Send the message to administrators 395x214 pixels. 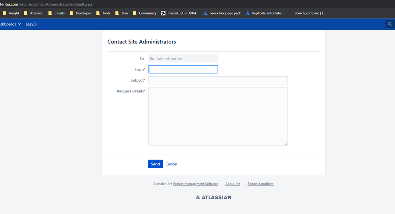pyautogui.click(x=156, y=164)
